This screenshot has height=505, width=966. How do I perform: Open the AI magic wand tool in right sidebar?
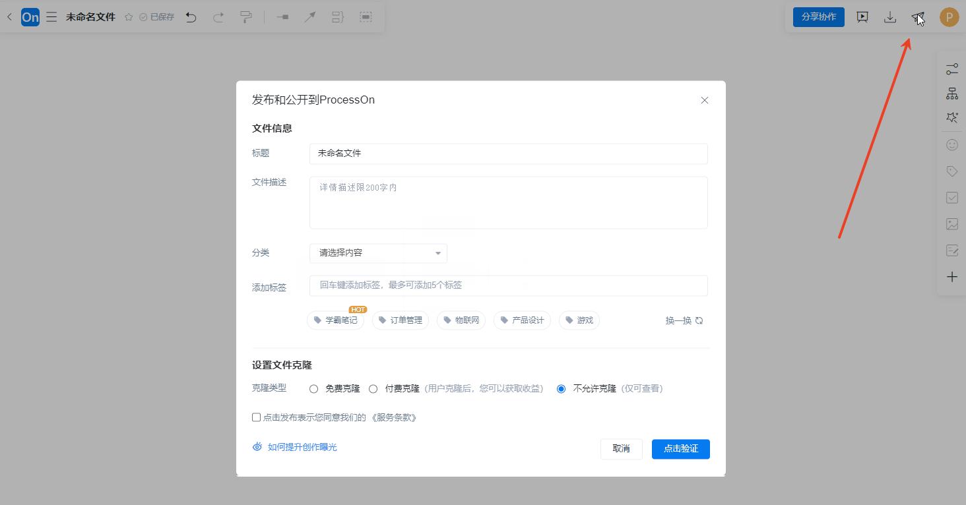951,117
